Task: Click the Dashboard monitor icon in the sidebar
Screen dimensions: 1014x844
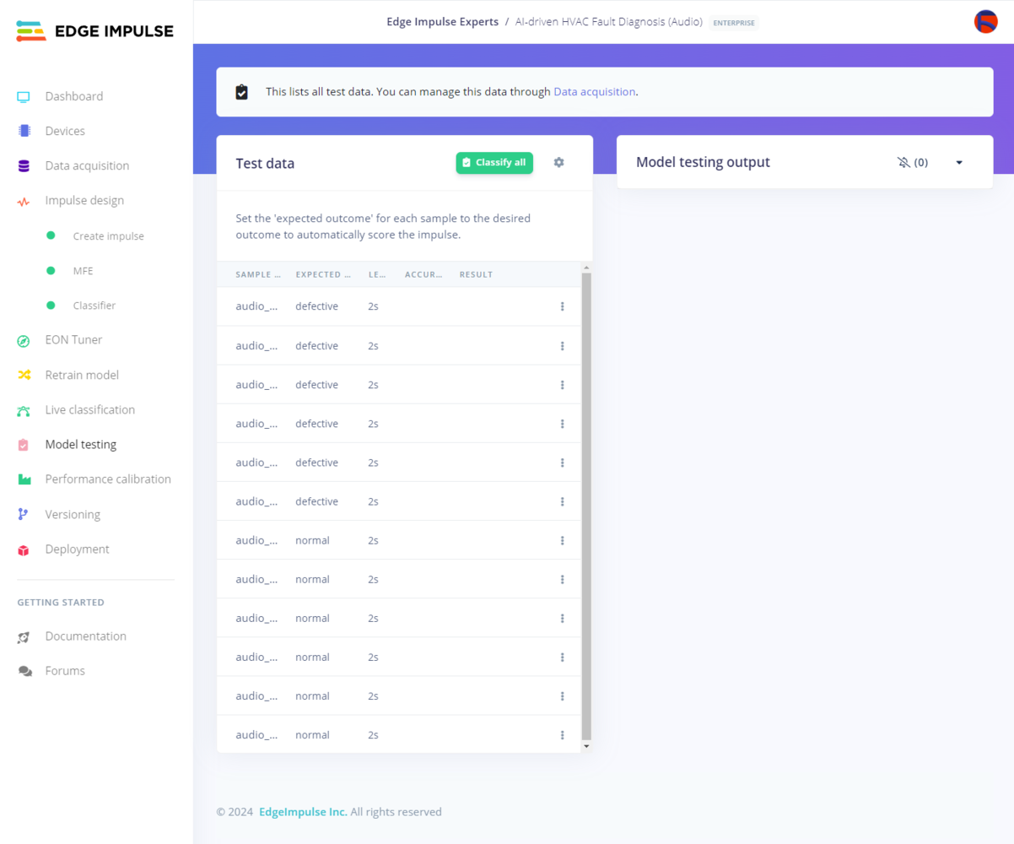Action: point(24,96)
